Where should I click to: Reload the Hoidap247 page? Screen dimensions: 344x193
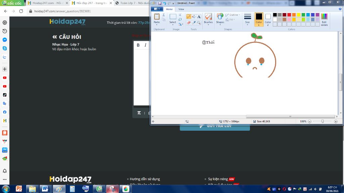[21, 11]
